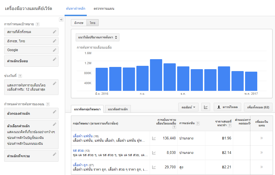
Task: Click the tallest bar in search volume chart
Action: [156, 74]
